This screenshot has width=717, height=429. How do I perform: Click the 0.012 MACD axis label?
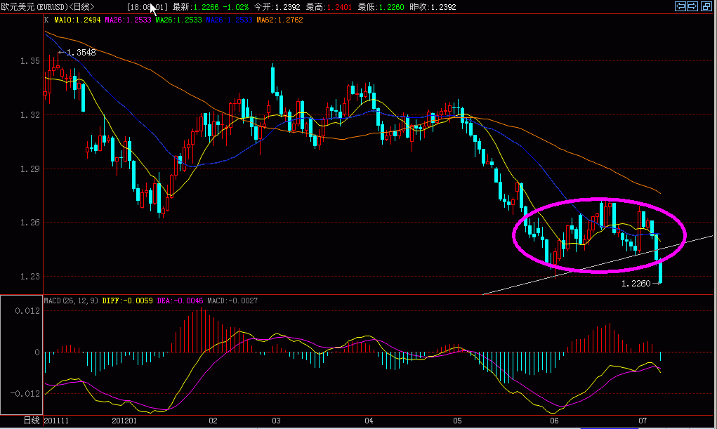(27, 311)
